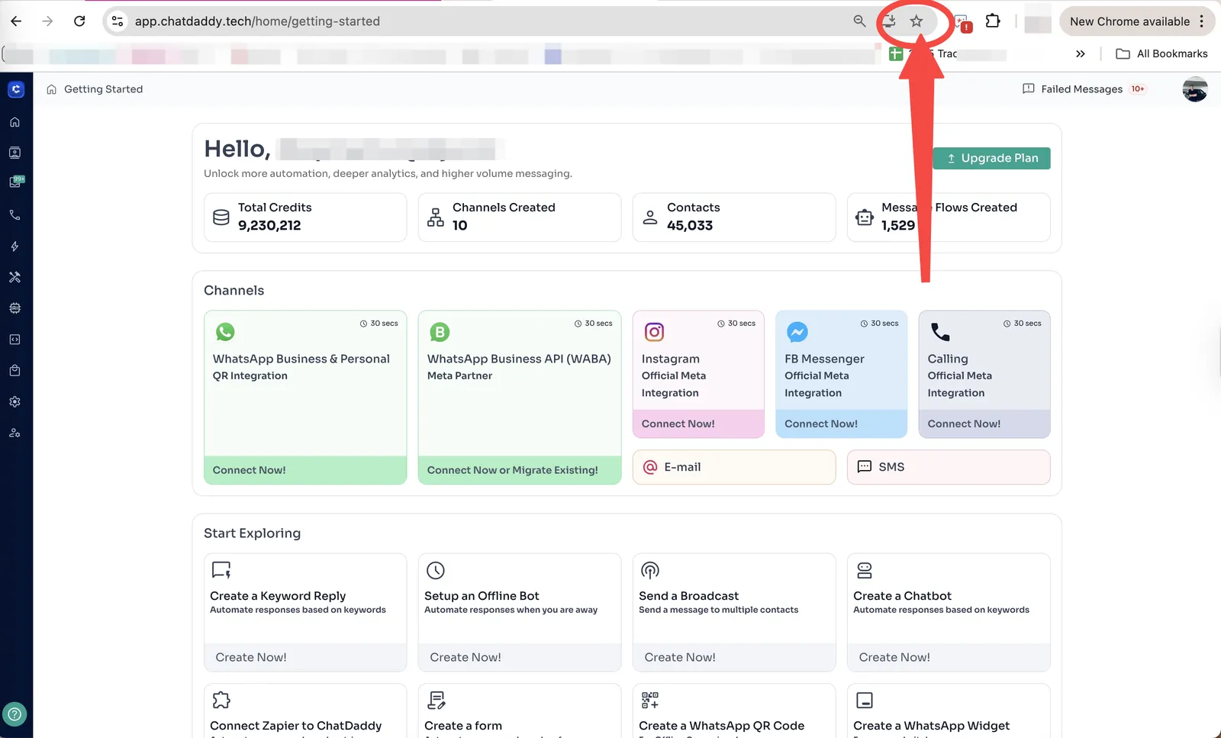Click the contacts icon in left sidebar
Screen dimensions: 1221x738
pyautogui.click(x=14, y=153)
